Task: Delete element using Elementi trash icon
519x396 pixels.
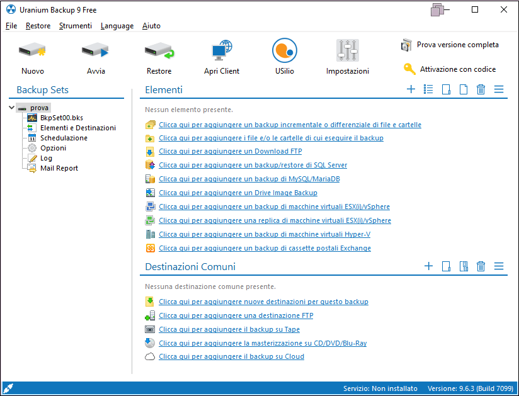Action: pos(481,89)
